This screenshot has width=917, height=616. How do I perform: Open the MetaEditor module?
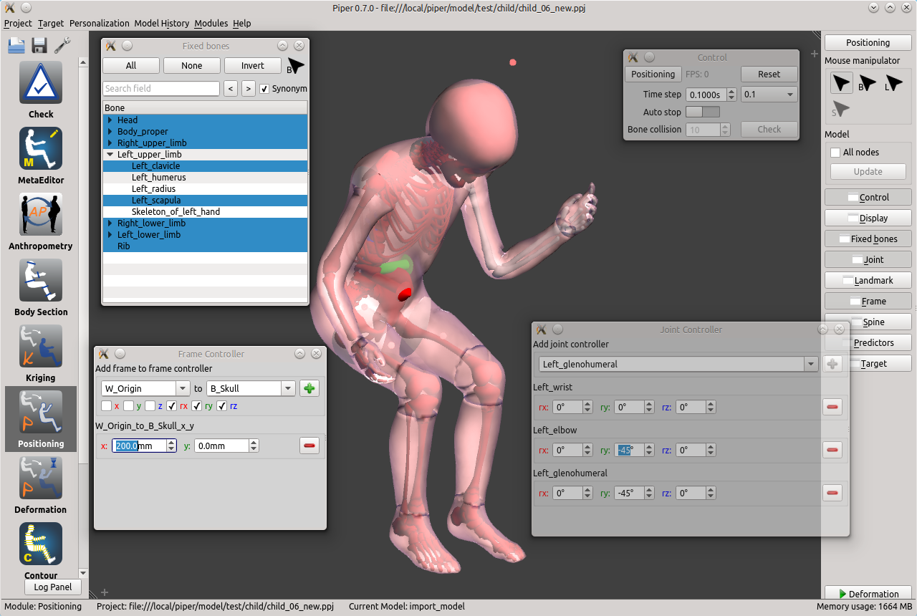pos(41,148)
